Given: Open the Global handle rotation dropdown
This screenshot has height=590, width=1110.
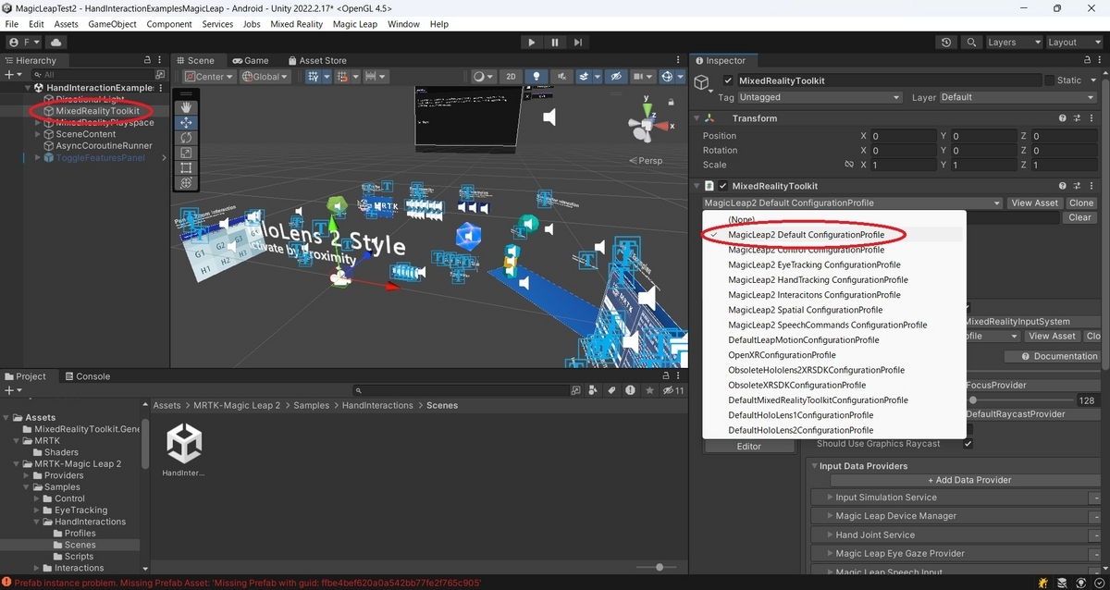Looking at the screenshot, I should coord(265,77).
